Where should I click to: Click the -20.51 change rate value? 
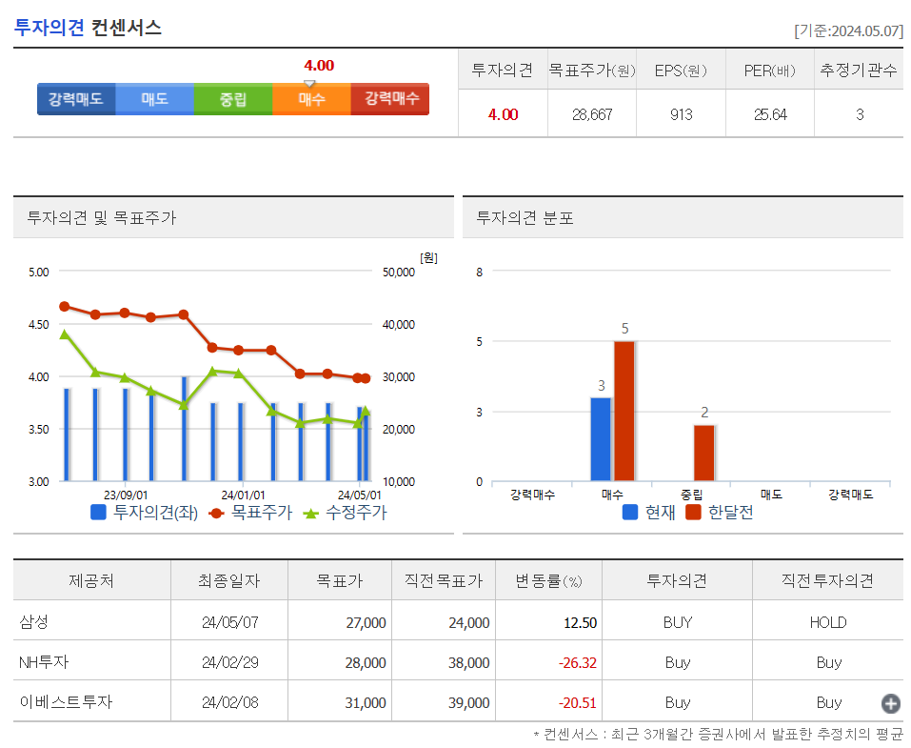578,703
